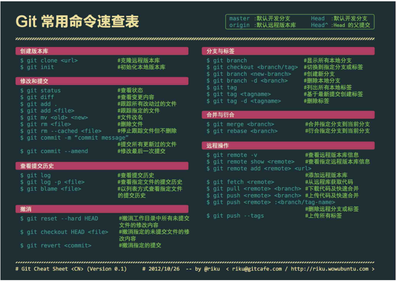This screenshot has height=281, width=397.
Task: Select 'git checkout <branch/tag>' command
Action: (x=252, y=67)
